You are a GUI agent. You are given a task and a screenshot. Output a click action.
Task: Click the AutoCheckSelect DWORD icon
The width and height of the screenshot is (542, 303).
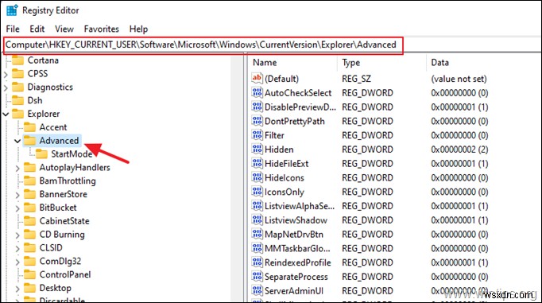coord(257,93)
